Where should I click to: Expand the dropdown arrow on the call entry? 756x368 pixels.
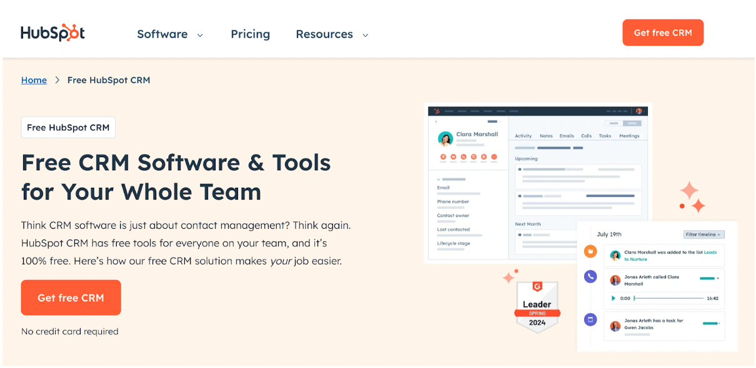click(x=717, y=278)
